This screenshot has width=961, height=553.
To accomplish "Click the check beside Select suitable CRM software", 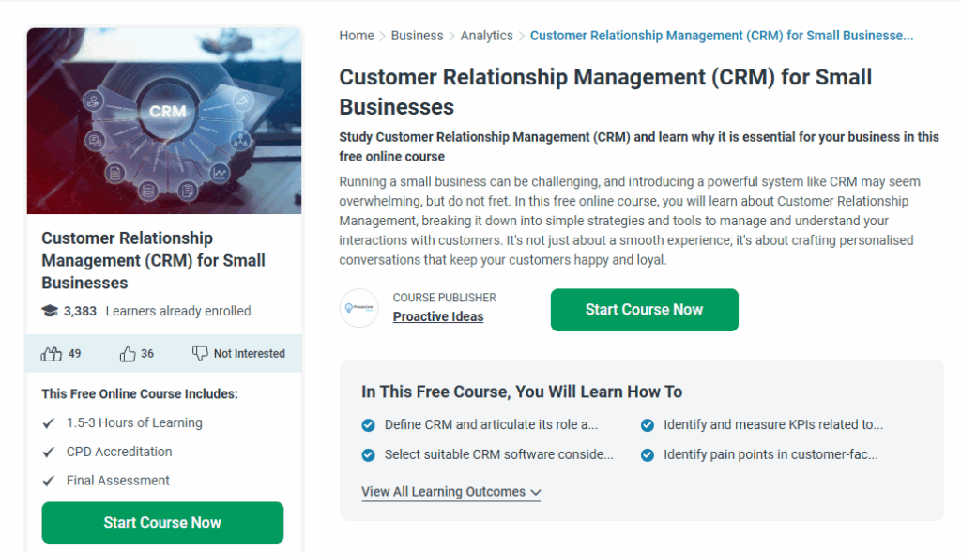I will [x=368, y=454].
